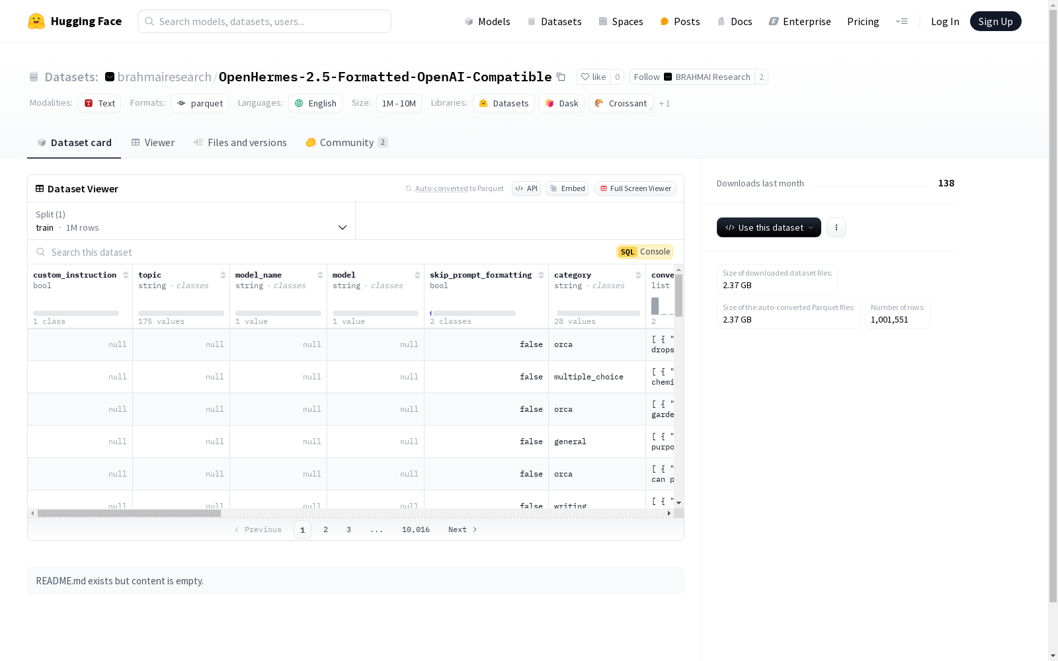Click Log In
1058x661 pixels.
945,21
